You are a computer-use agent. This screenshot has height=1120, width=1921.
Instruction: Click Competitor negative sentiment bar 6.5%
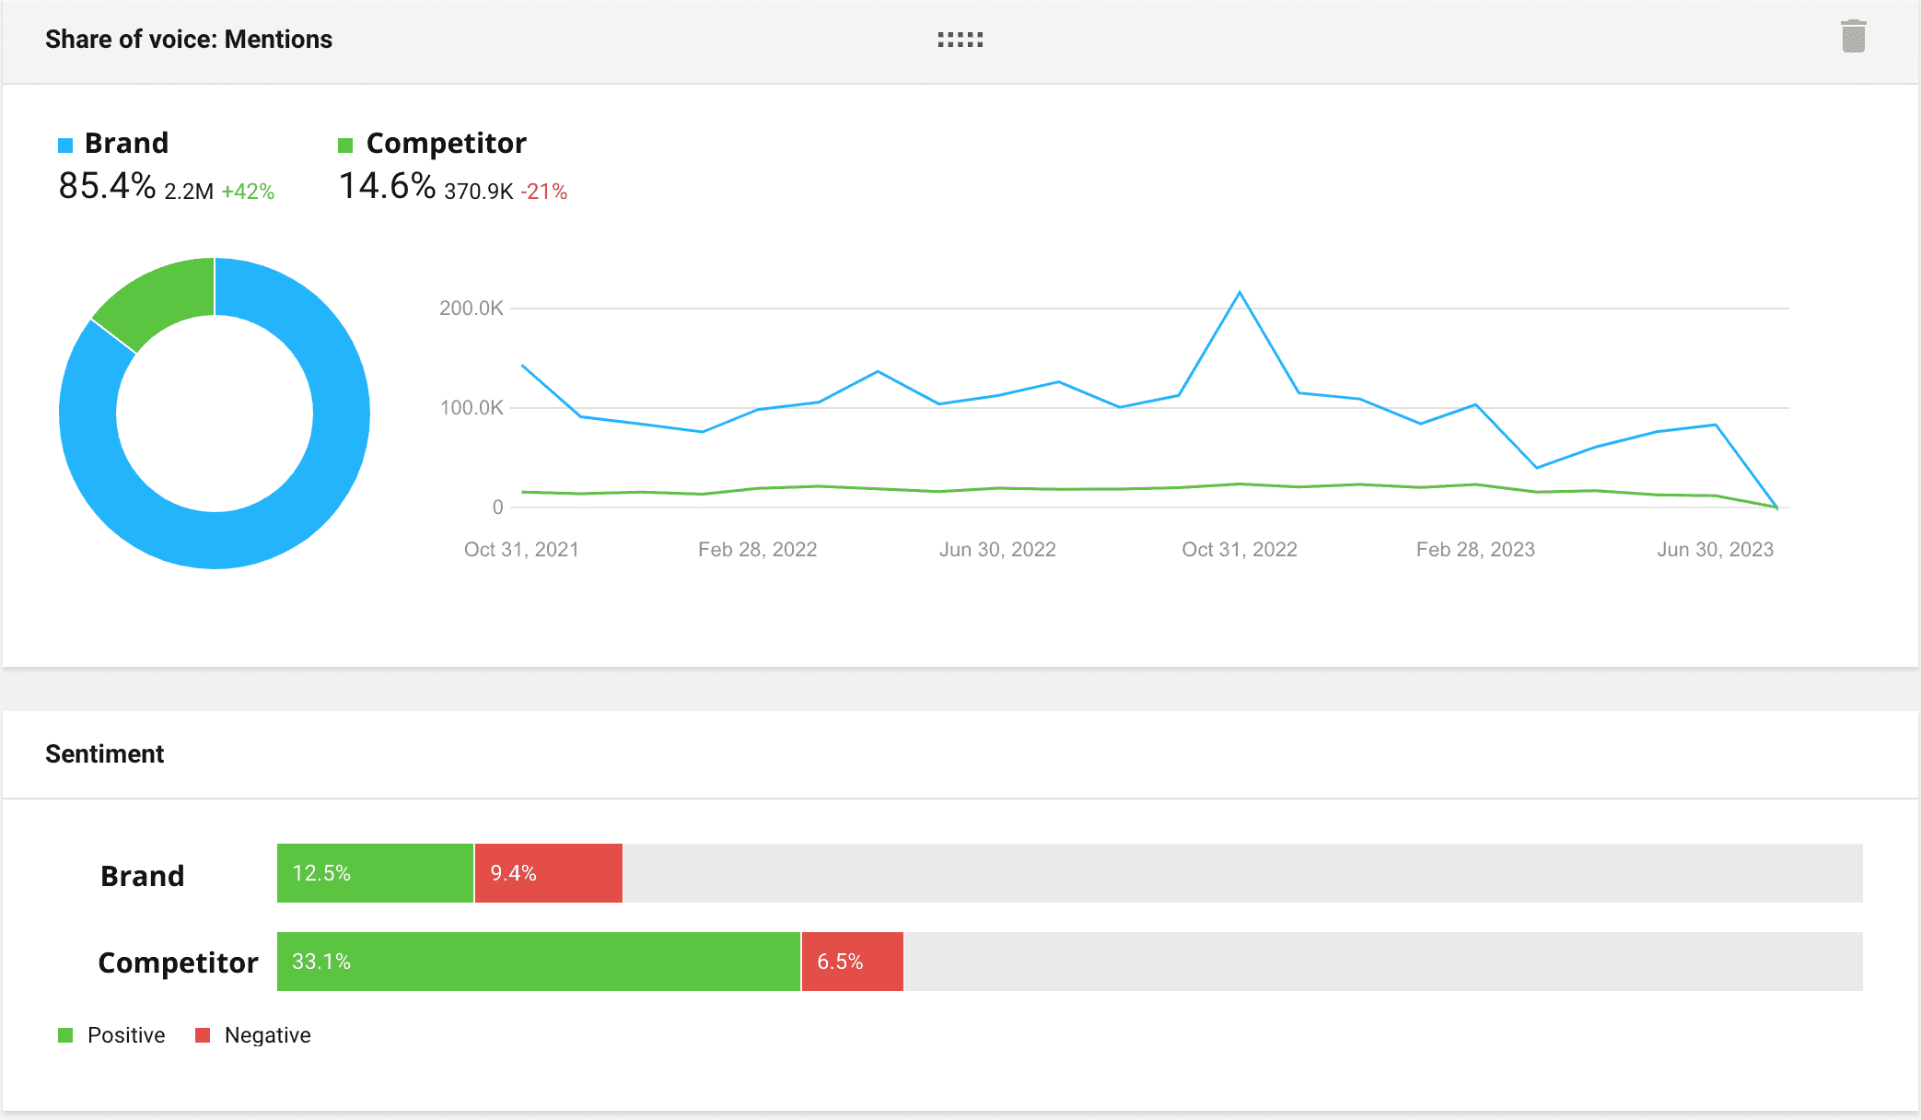click(x=853, y=962)
